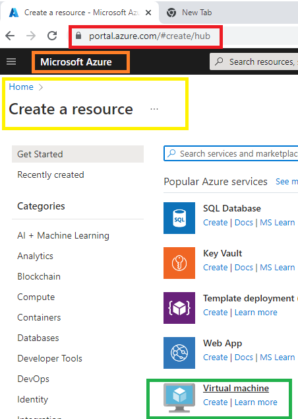Open Learn more for Template deployment
This screenshot has width=298, height=419.
tap(256, 312)
